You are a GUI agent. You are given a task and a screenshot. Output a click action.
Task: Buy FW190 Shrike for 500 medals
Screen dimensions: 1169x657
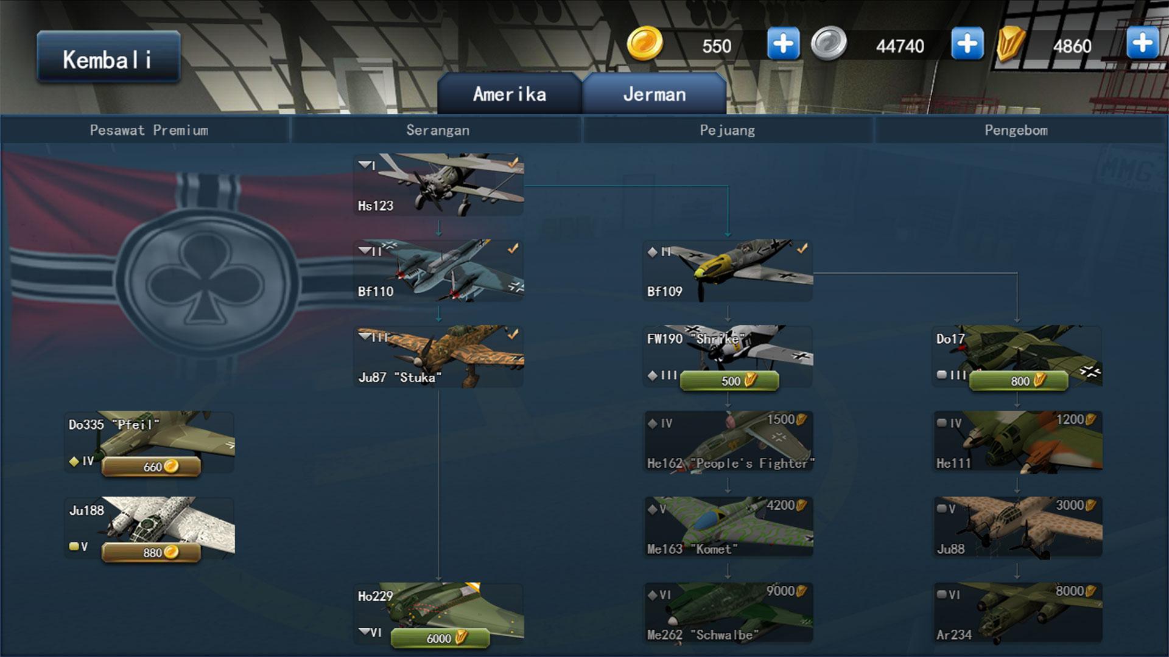point(729,381)
